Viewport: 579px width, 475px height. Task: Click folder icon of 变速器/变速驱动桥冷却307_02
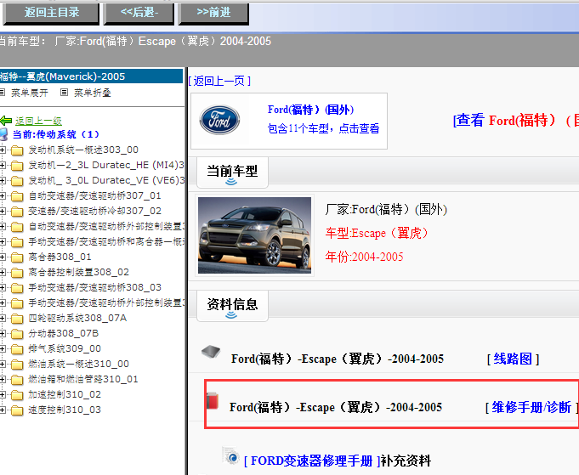[x=17, y=212]
